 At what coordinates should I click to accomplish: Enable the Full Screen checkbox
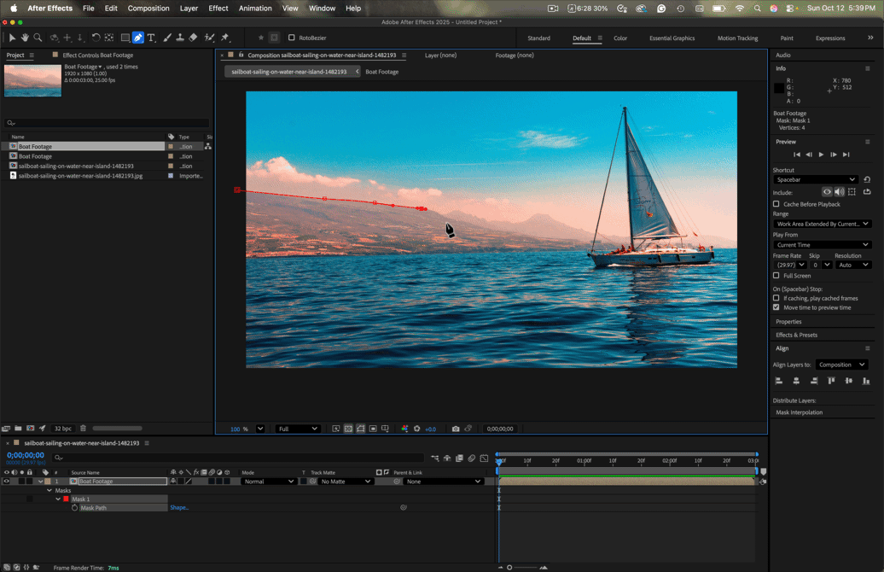click(x=776, y=276)
